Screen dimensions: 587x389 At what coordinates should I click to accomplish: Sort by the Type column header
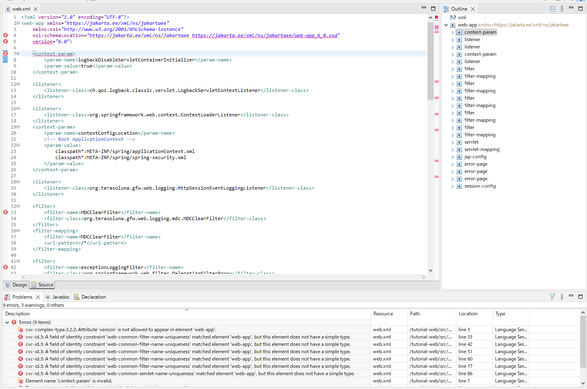click(x=511, y=314)
